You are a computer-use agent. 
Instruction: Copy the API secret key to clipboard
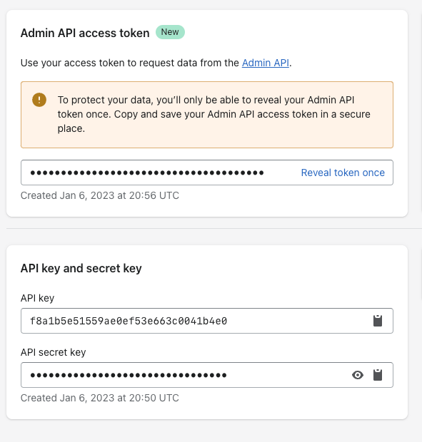[x=378, y=375]
